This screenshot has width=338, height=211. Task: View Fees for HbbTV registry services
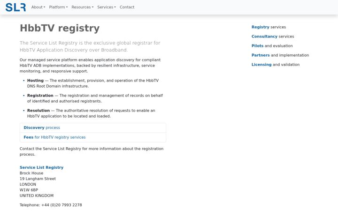[93, 137]
